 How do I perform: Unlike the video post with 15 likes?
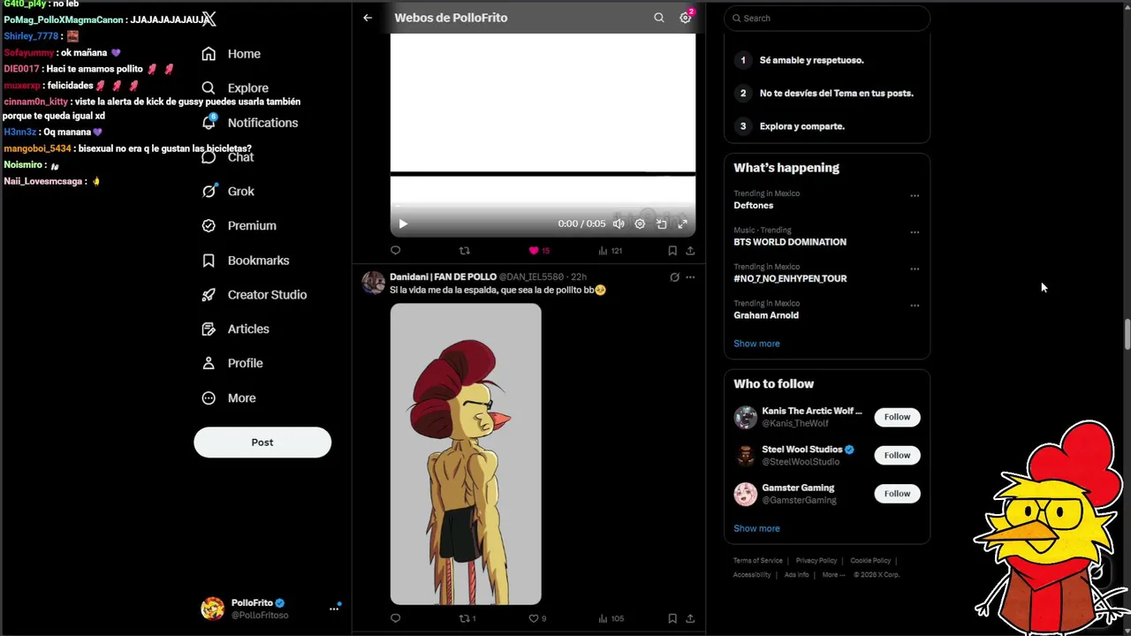pyautogui.click(x=539, y=251)
